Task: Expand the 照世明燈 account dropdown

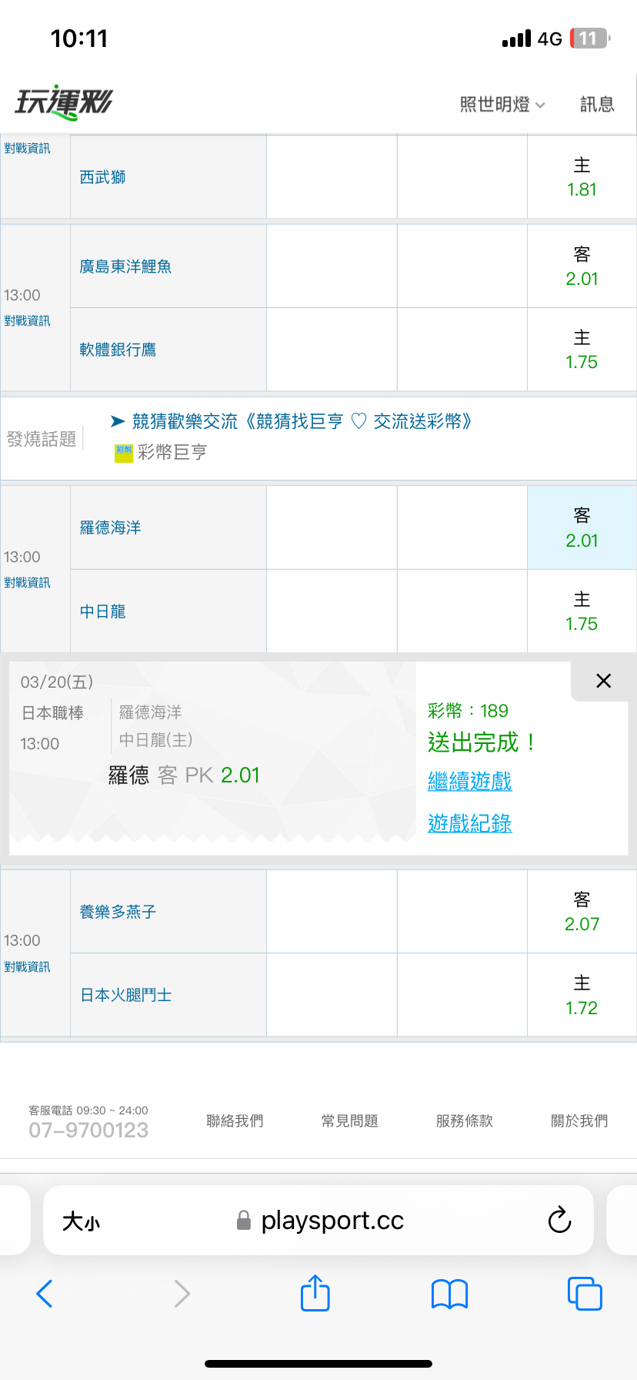Action: [x=502, y=105]
